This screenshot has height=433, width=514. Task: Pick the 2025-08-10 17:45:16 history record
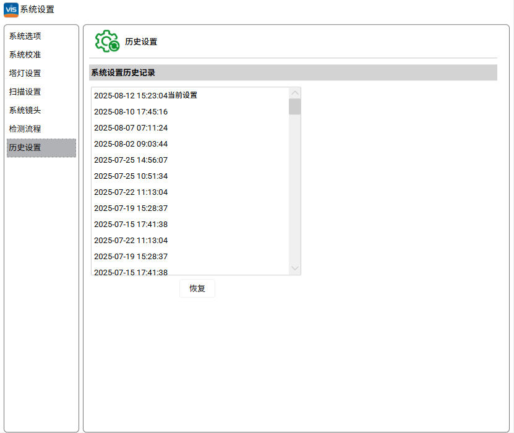131,112
